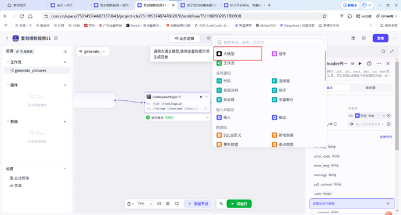Toggle the need_image_url parameter switch

tap(351, 124)
